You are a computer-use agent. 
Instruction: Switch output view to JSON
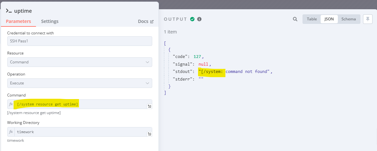[329, 19]
